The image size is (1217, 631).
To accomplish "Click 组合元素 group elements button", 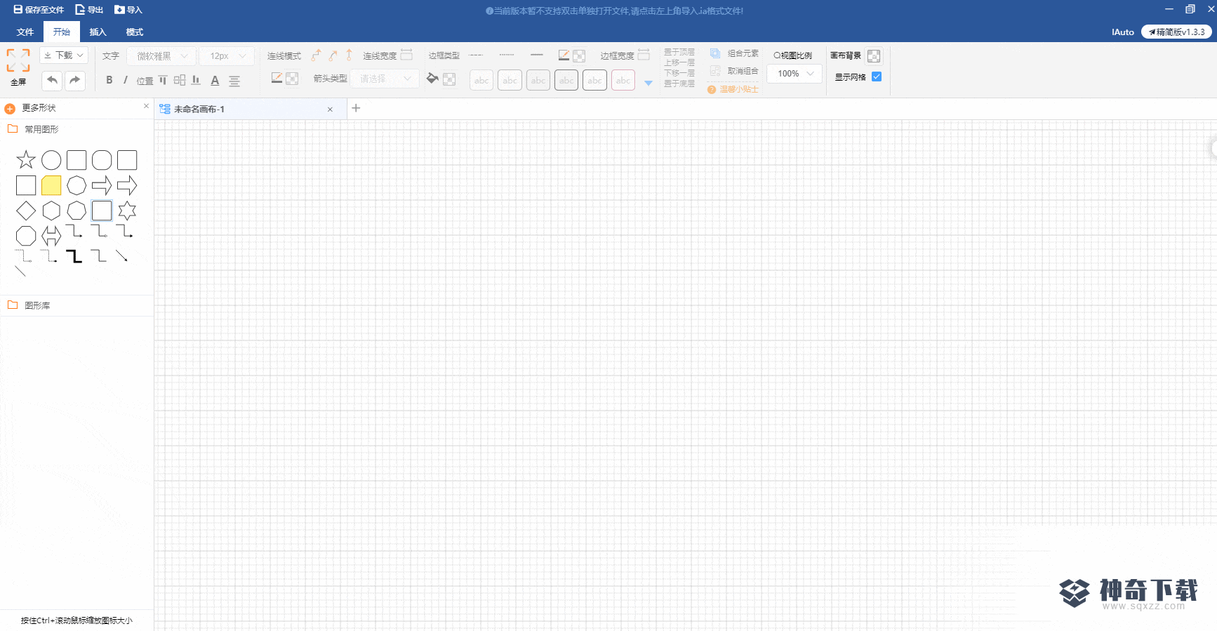I will click(734, 53).
